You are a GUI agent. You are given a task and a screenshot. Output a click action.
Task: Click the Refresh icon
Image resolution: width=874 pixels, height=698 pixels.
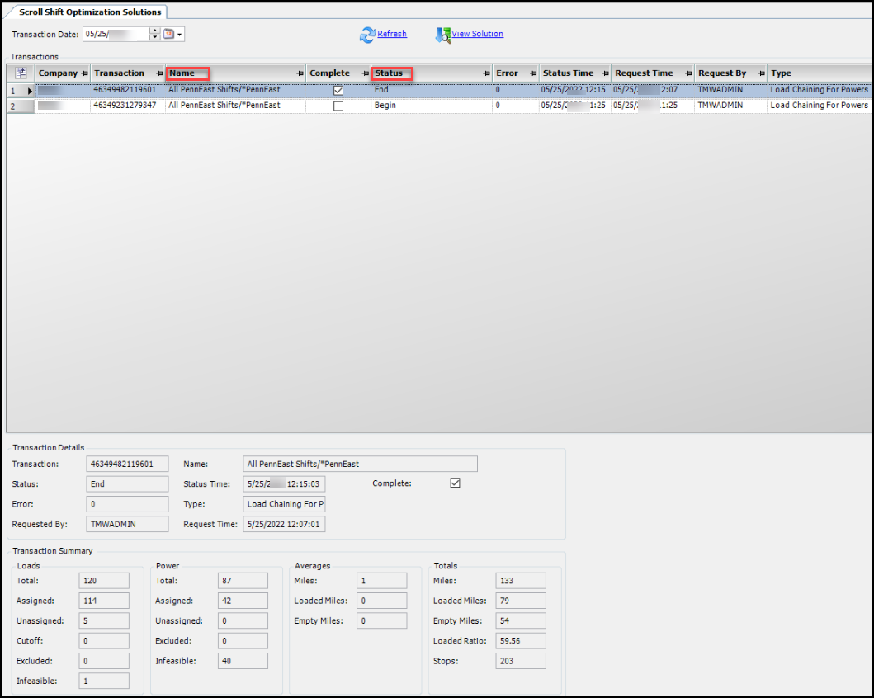coord(367,35)
